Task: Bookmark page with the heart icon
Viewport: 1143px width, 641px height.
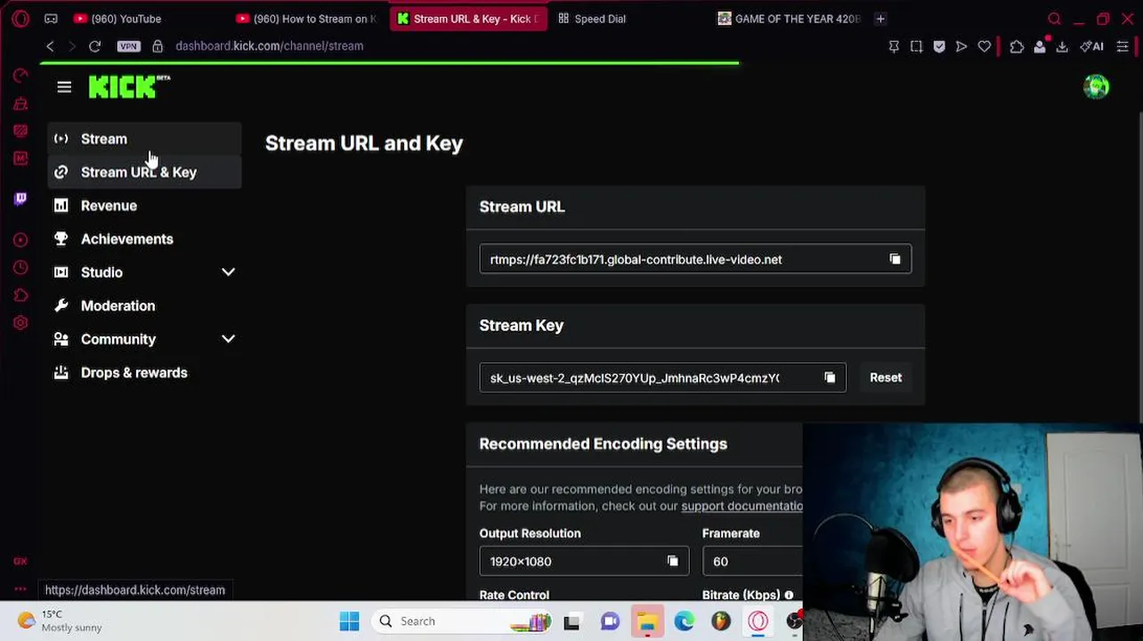Action: click(x=984, y=46)
